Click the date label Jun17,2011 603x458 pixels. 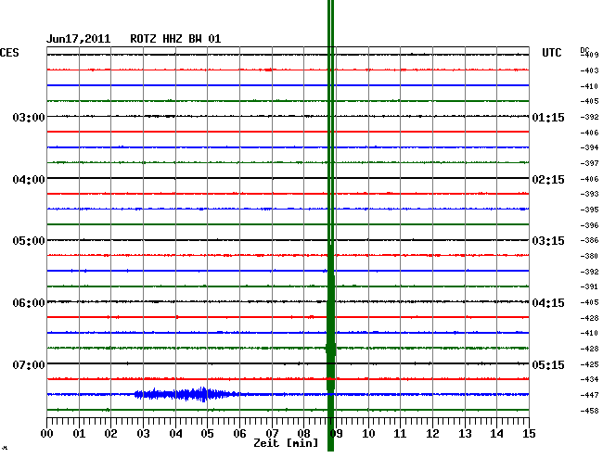click(79, 39)
